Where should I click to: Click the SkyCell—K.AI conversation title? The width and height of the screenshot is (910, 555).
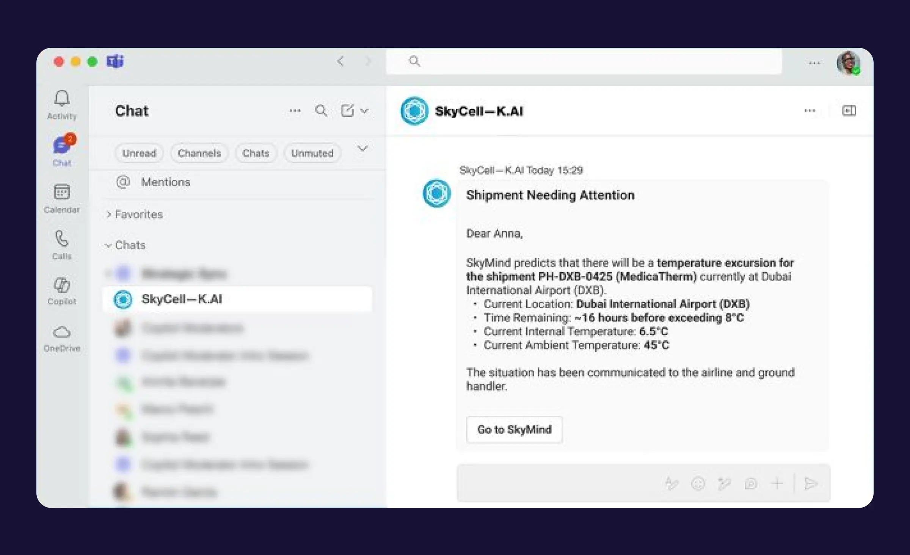[479, 111]
